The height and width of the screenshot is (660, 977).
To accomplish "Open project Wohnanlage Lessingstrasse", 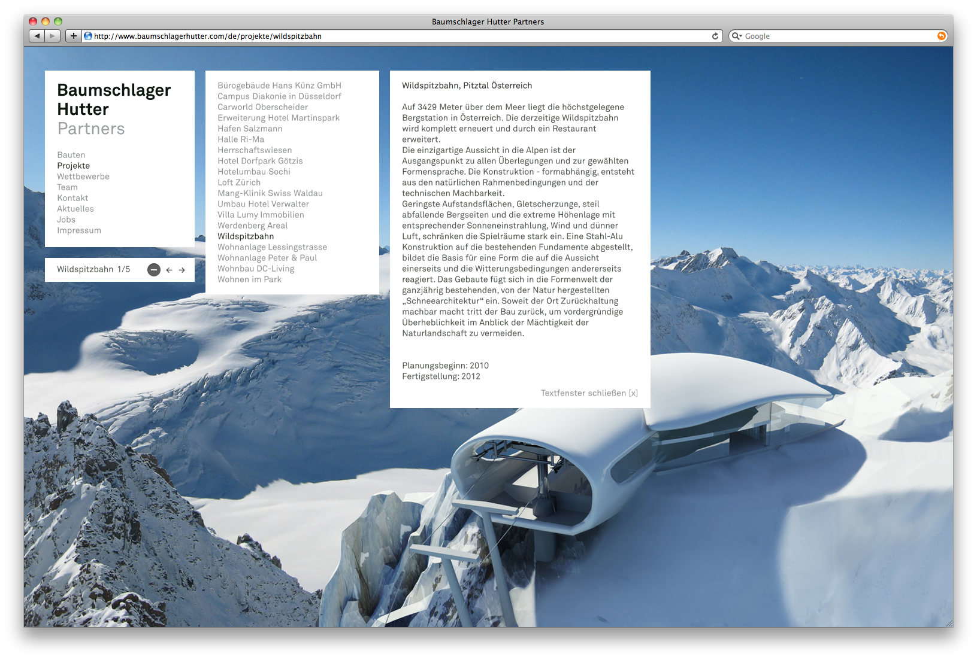I will (272, 247).
